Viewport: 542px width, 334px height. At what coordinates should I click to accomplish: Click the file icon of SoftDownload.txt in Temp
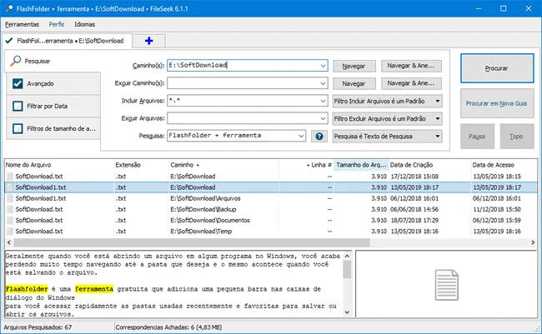tap(10, 232)
